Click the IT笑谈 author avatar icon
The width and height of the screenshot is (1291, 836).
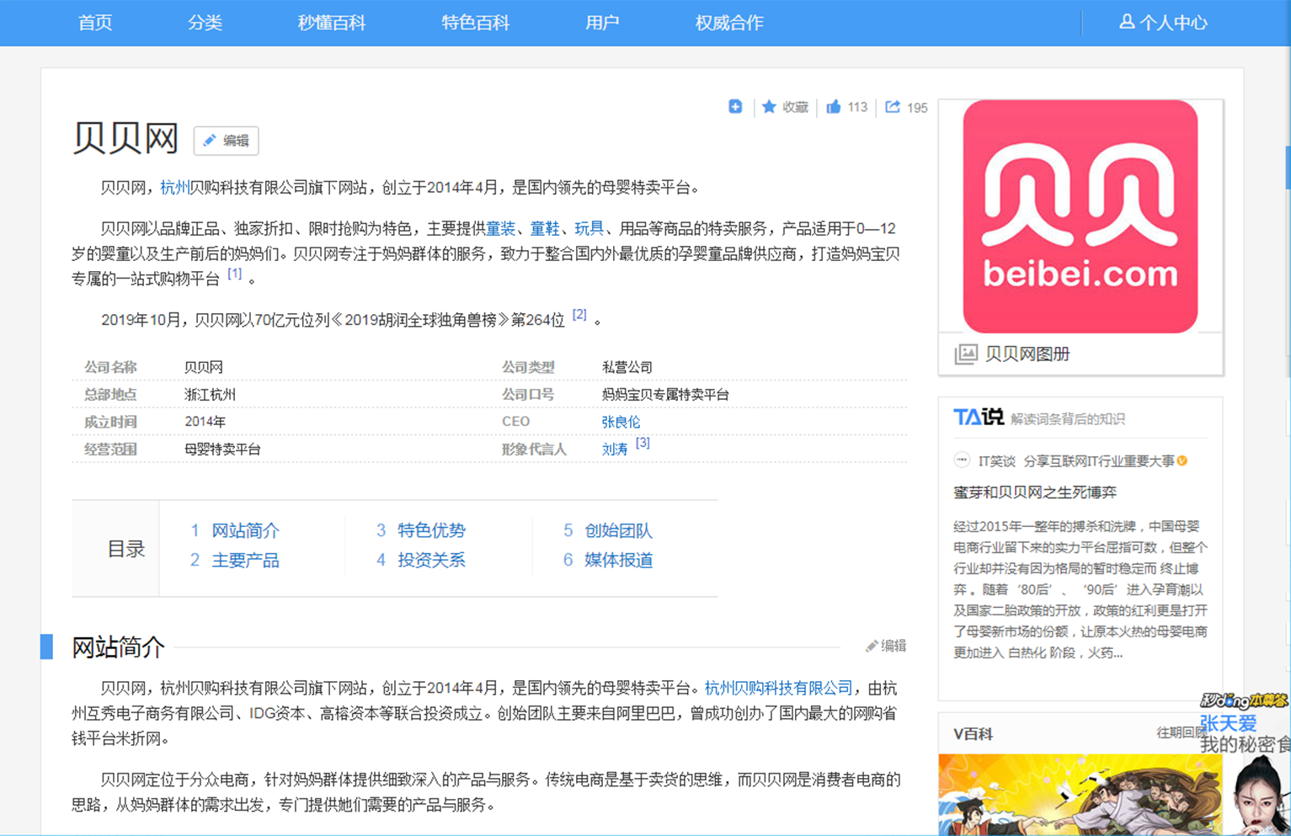(962, 461)
